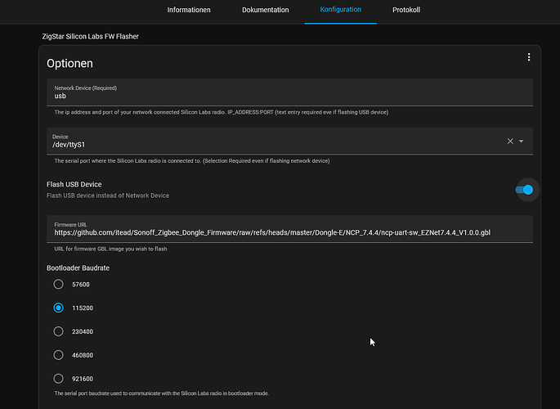Select 57600 bootloader baudrate
Viewport: 560px width, 409px height.
pyautogui.click(x=58, y=285)
